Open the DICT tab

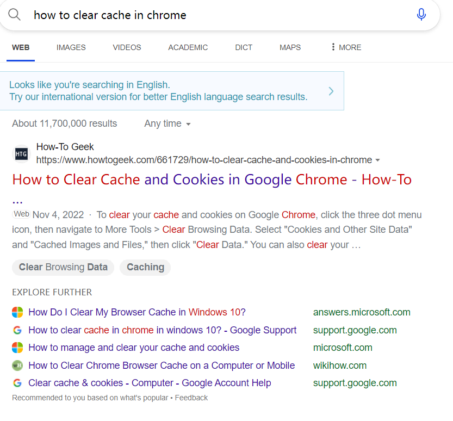pos(244,47)
